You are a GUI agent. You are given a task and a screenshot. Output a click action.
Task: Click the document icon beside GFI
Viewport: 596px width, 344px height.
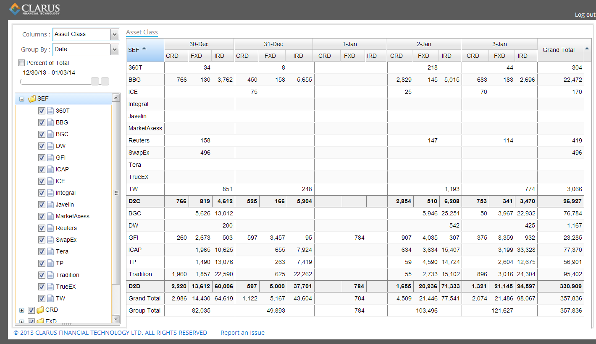tap(50, 158)
